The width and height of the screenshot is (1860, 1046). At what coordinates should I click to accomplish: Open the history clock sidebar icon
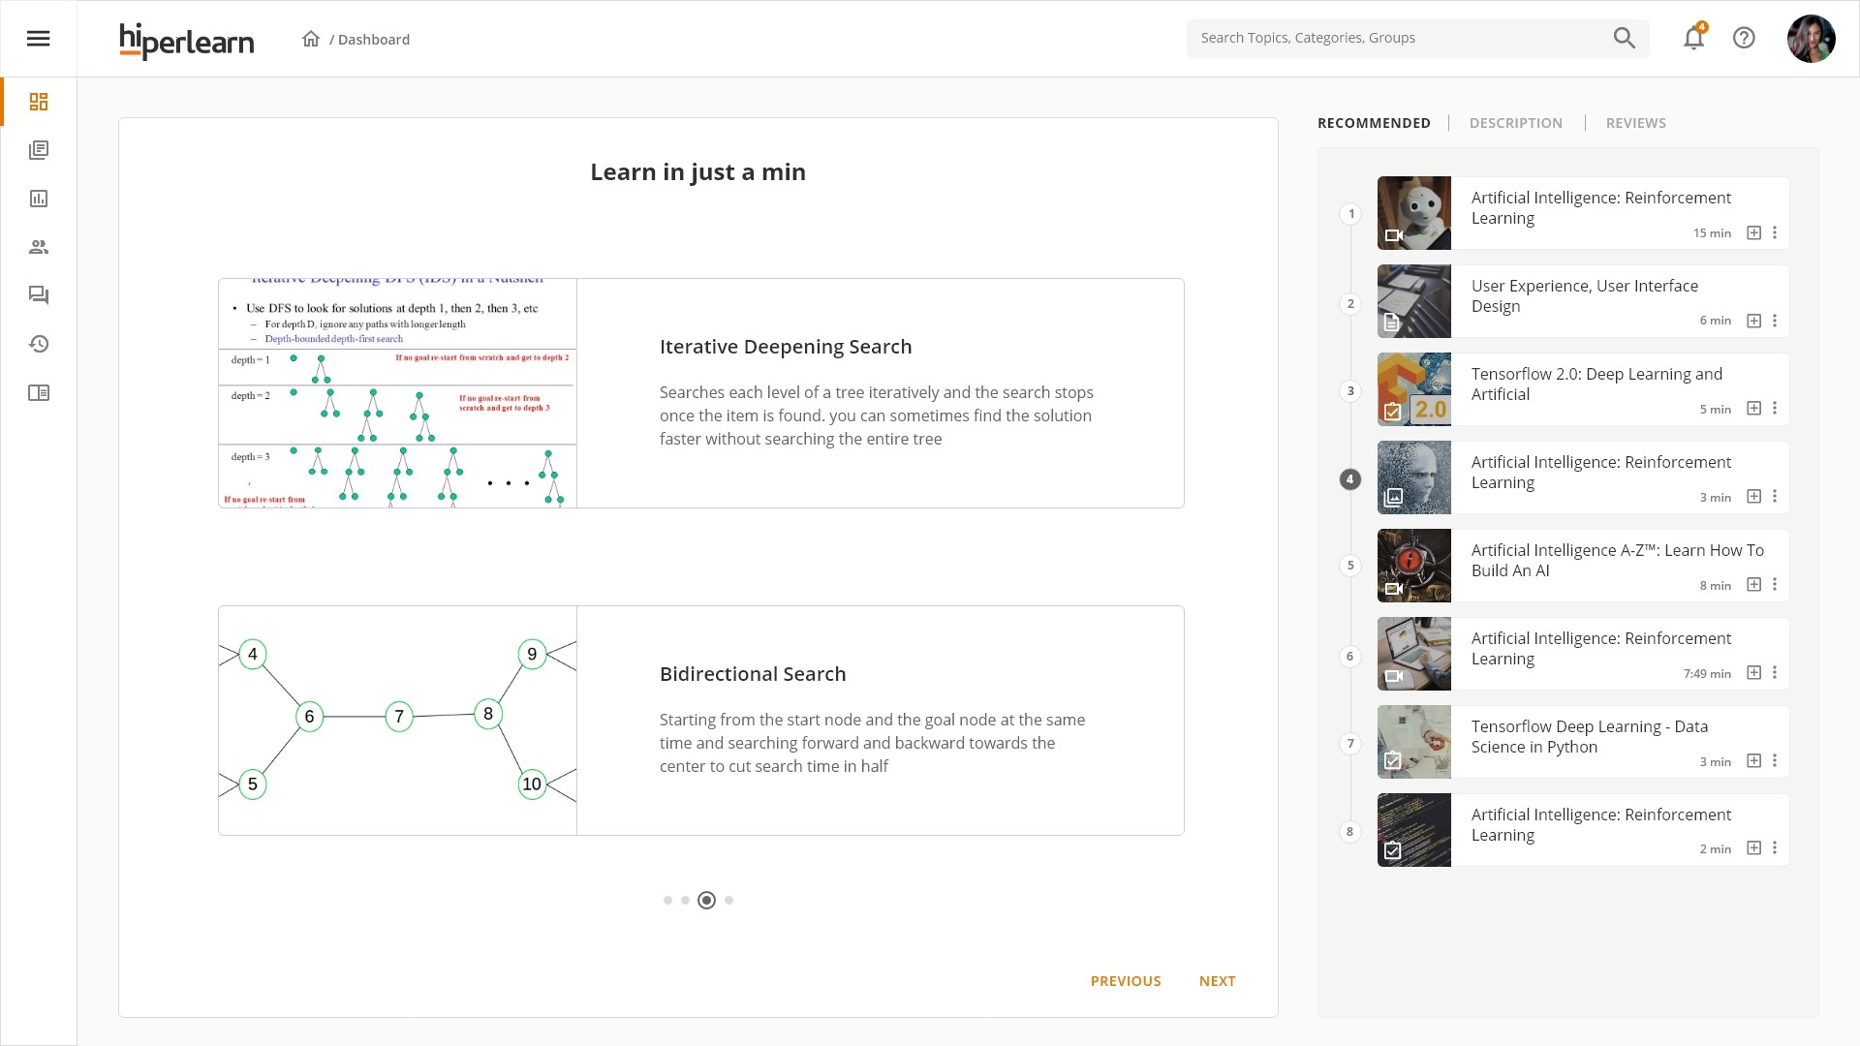coord(39,344)
